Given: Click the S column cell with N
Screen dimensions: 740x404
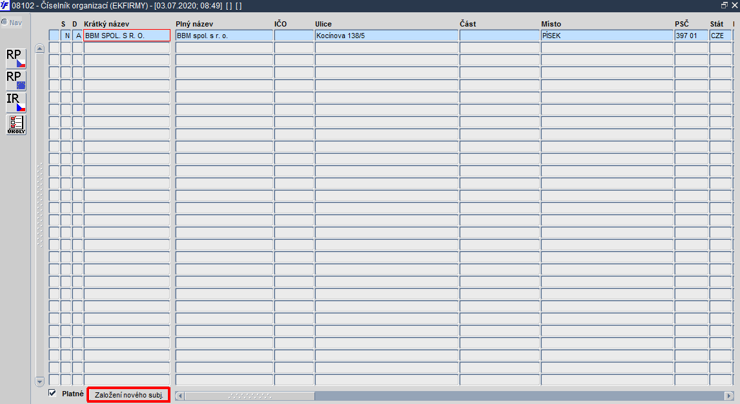Looking at the screenshot, I should (66, 36).
